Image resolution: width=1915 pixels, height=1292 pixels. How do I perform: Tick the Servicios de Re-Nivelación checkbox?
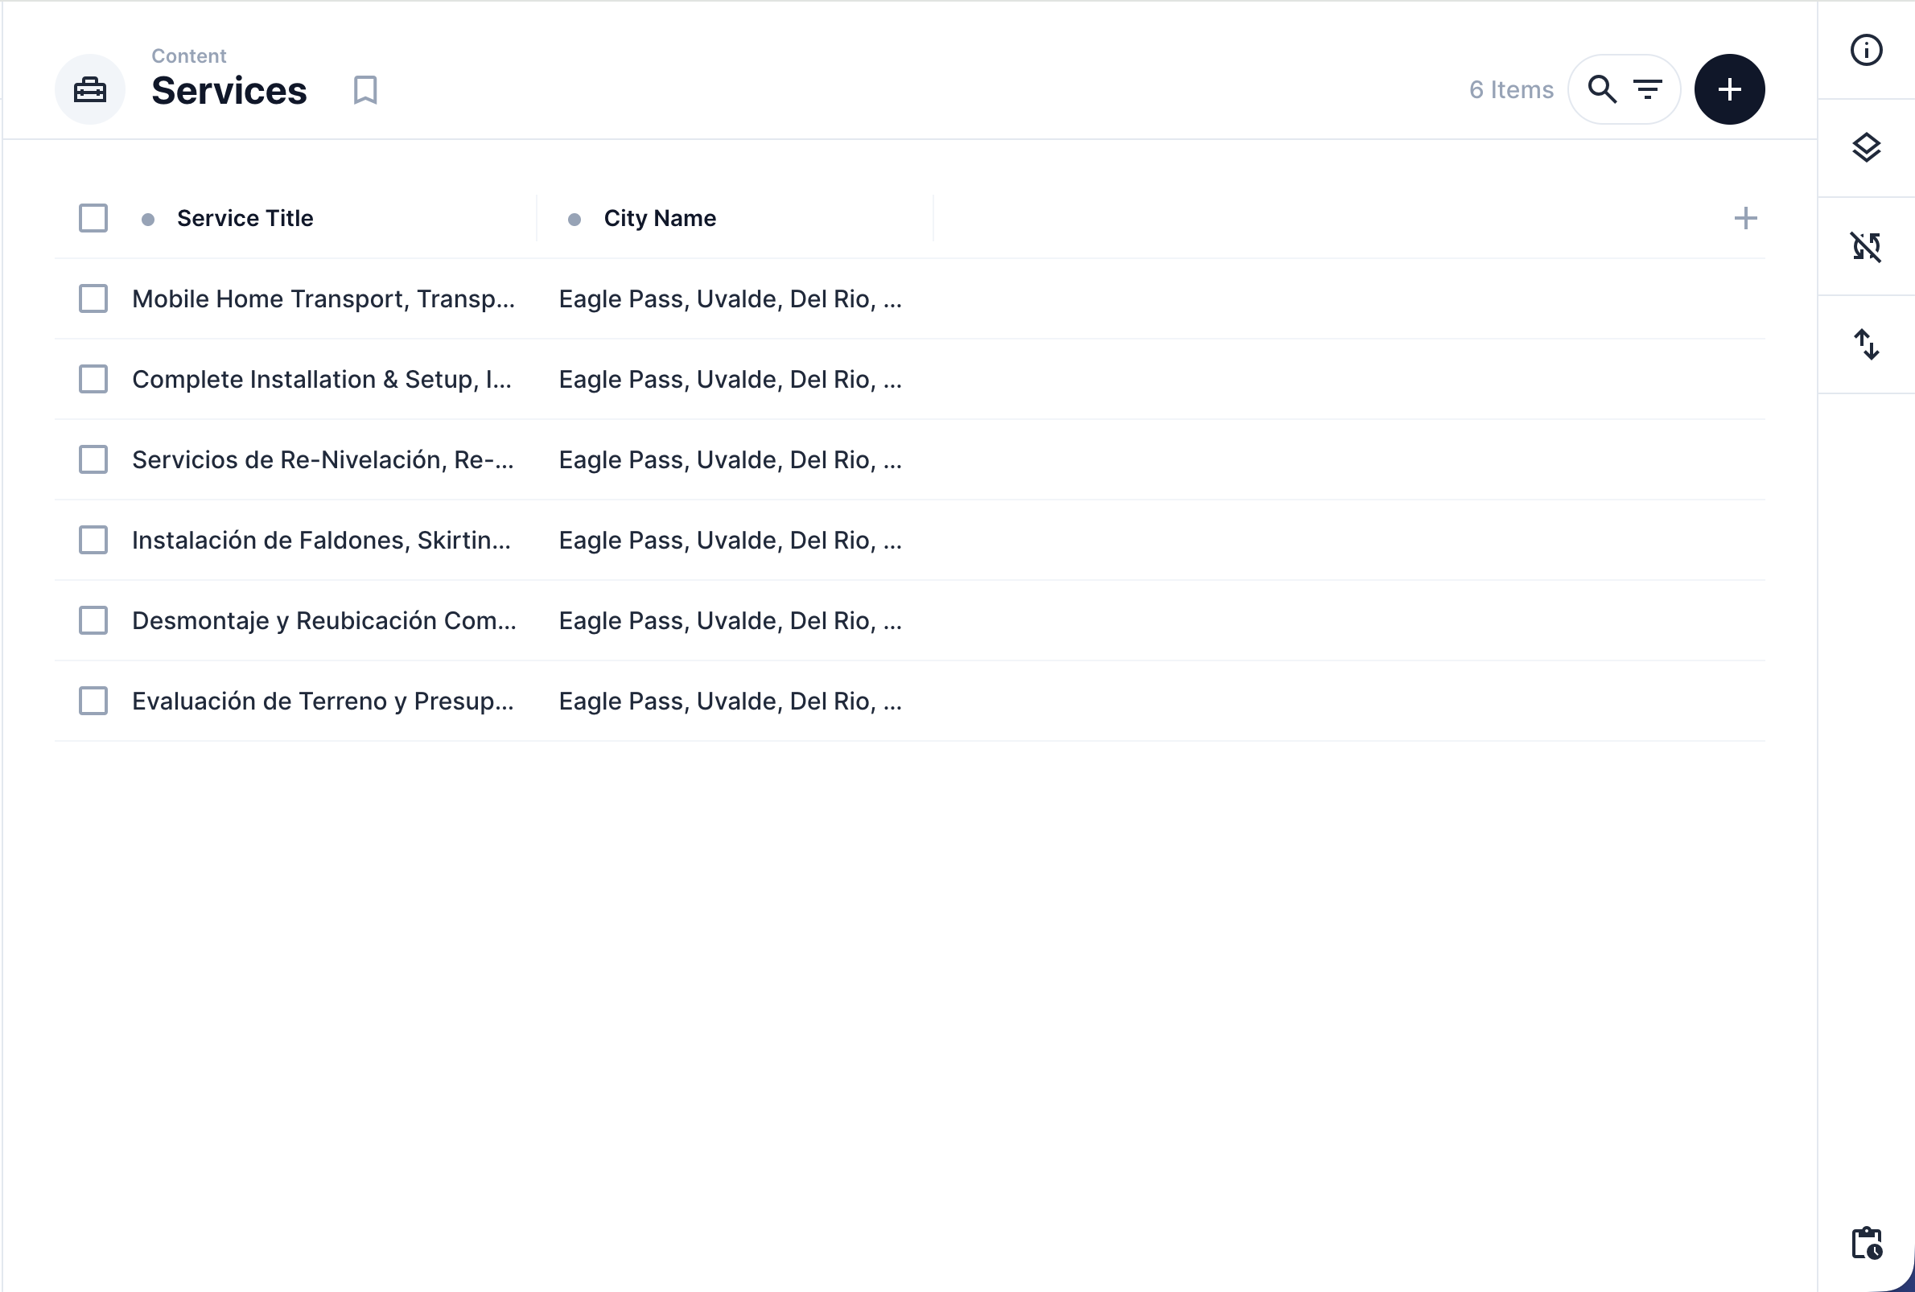(x=93, y=460)
